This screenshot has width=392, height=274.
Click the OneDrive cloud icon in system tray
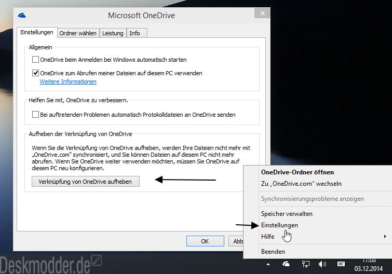[x=286, y=265]
